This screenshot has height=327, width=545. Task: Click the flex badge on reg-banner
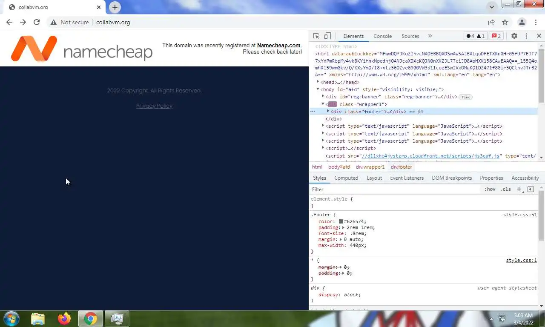click(x=465, y=97)
